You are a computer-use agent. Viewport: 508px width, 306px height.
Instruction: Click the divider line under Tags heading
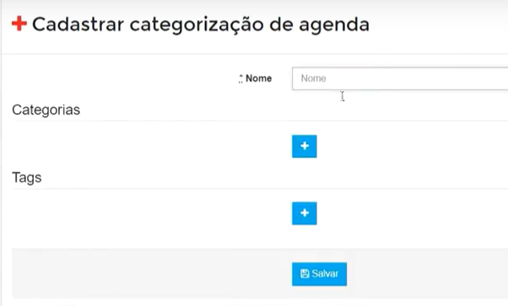coord(260,188)
